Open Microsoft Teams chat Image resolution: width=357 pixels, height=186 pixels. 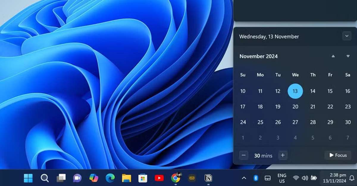pyautogui.click(x=77, y=178)
